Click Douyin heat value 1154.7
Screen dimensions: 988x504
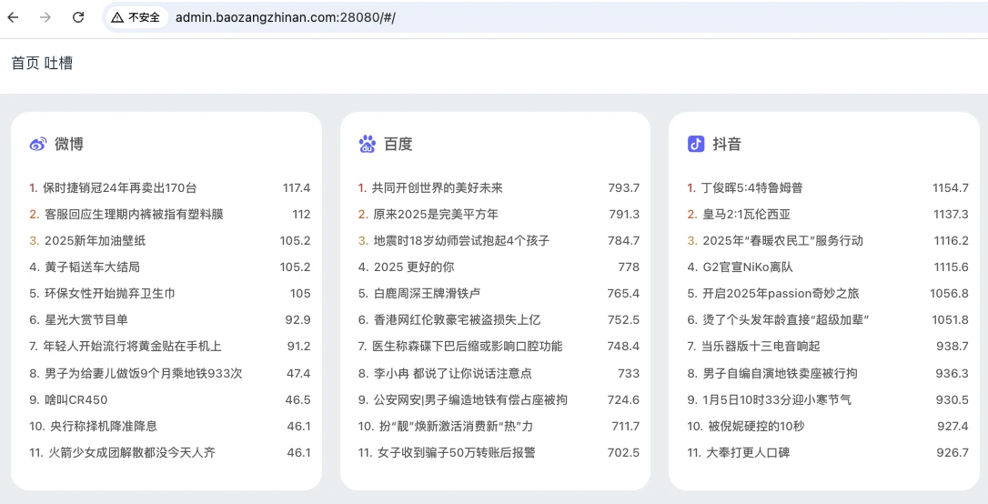950,187
